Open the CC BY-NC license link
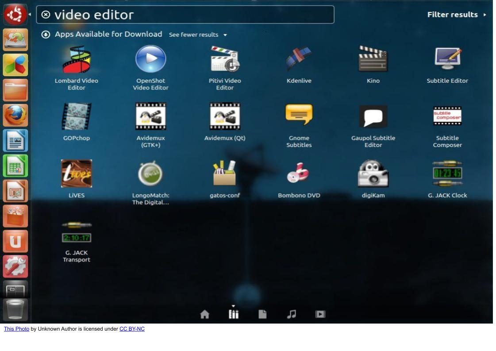Viewport: 496px width, 351px height. 132,329
